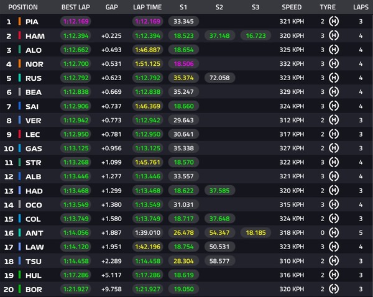
Task: Select the hard tyre icon for LEC
Action: click(x=334, y=134)
